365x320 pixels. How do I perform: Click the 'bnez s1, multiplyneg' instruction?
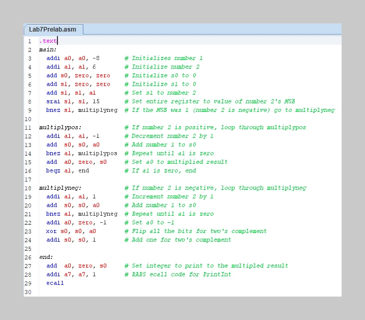point(82,110)
